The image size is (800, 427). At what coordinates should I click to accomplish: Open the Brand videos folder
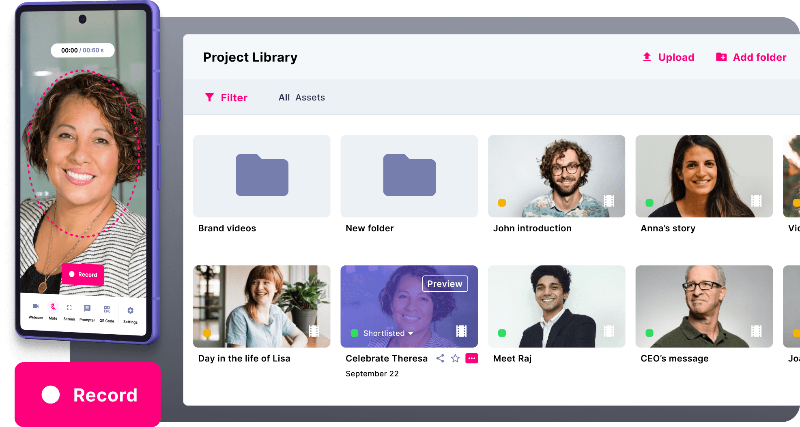[262, 176]
